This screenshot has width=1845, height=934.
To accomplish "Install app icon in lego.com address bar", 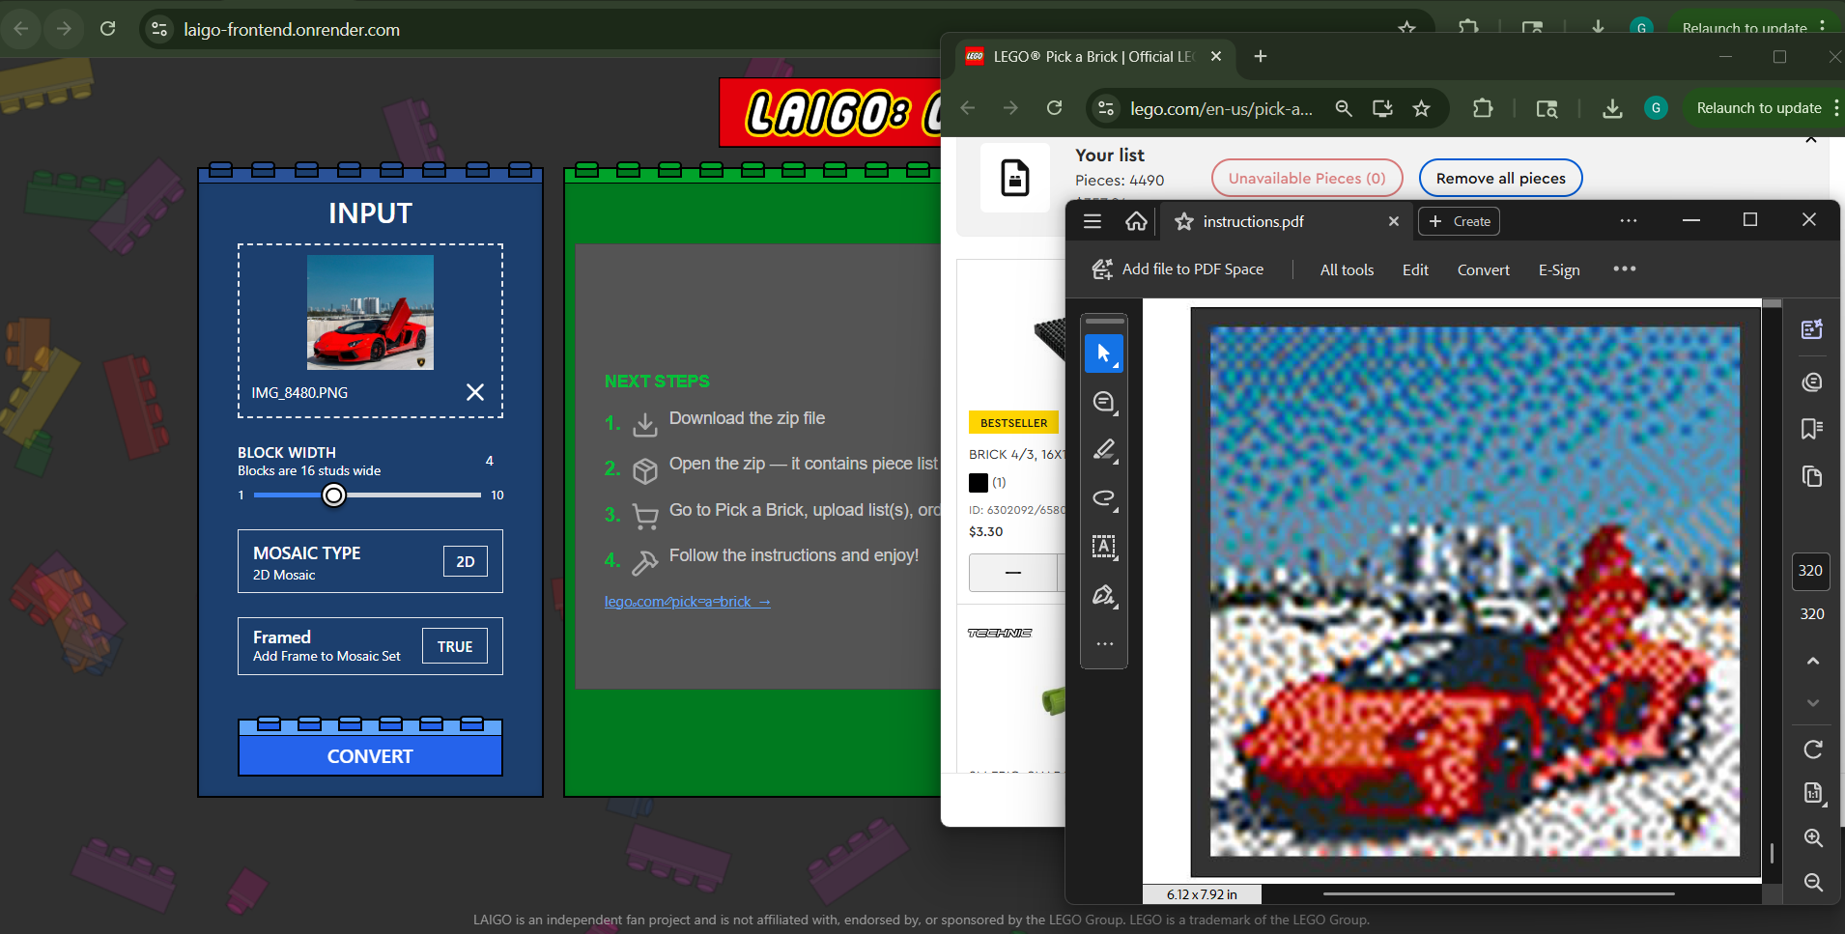I will click(1382, 108).
